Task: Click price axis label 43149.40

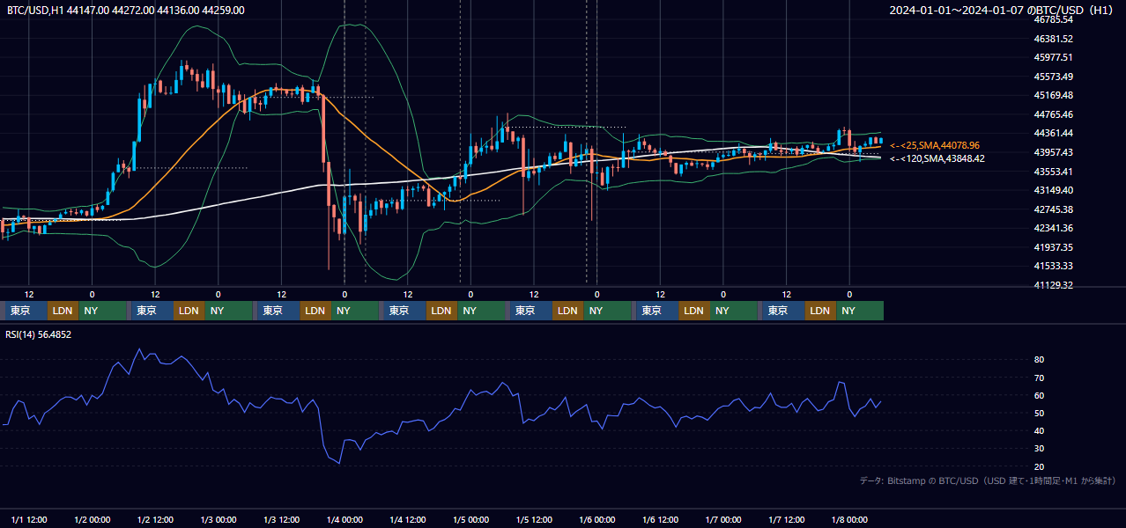Action: pyautogui.click(x=1054, y=190)
